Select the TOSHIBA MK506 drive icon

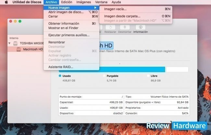[x=15, y=43]
